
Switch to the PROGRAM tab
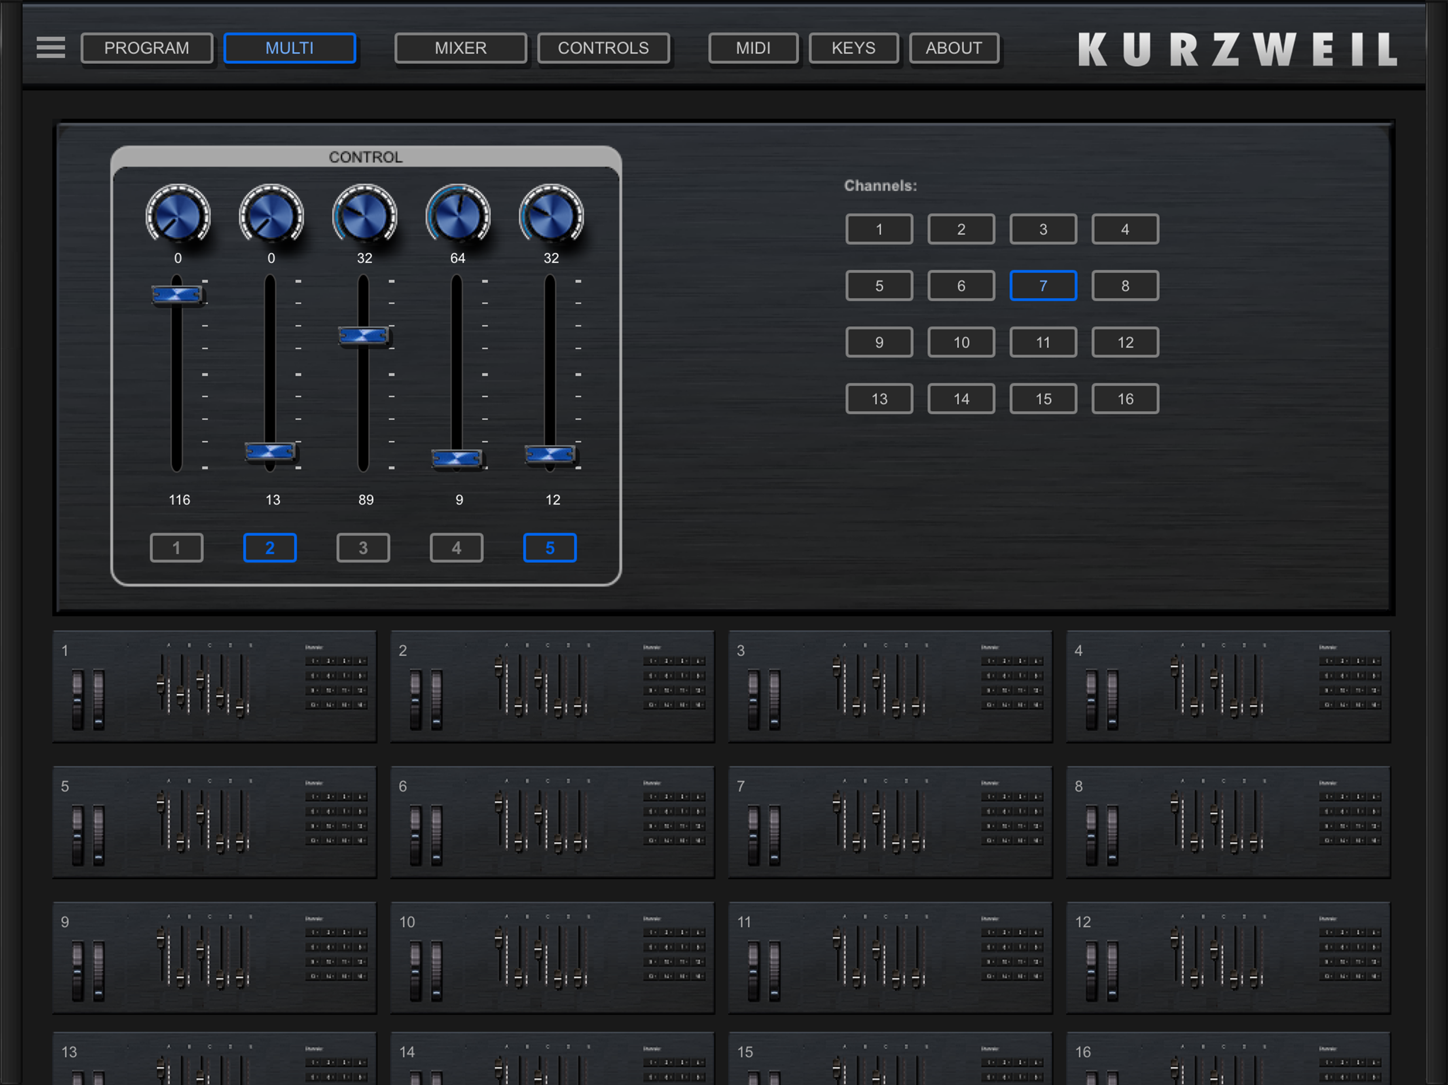(x=147, y=48)
